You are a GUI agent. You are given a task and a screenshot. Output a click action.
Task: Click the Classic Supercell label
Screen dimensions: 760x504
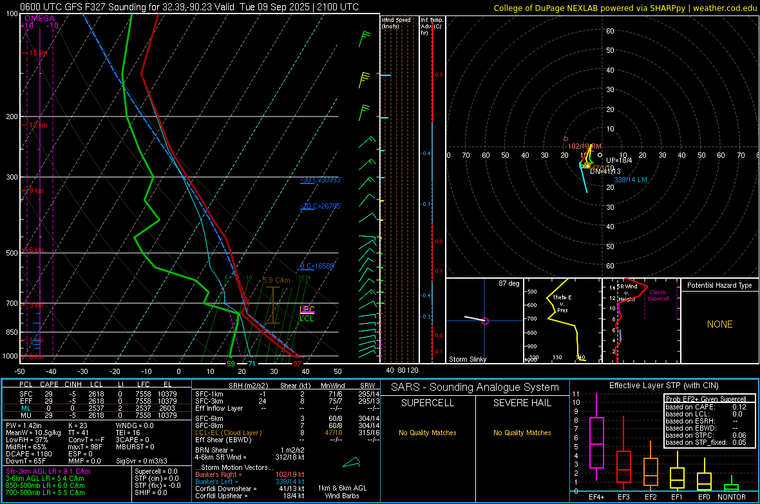click(x=658, y=295)
